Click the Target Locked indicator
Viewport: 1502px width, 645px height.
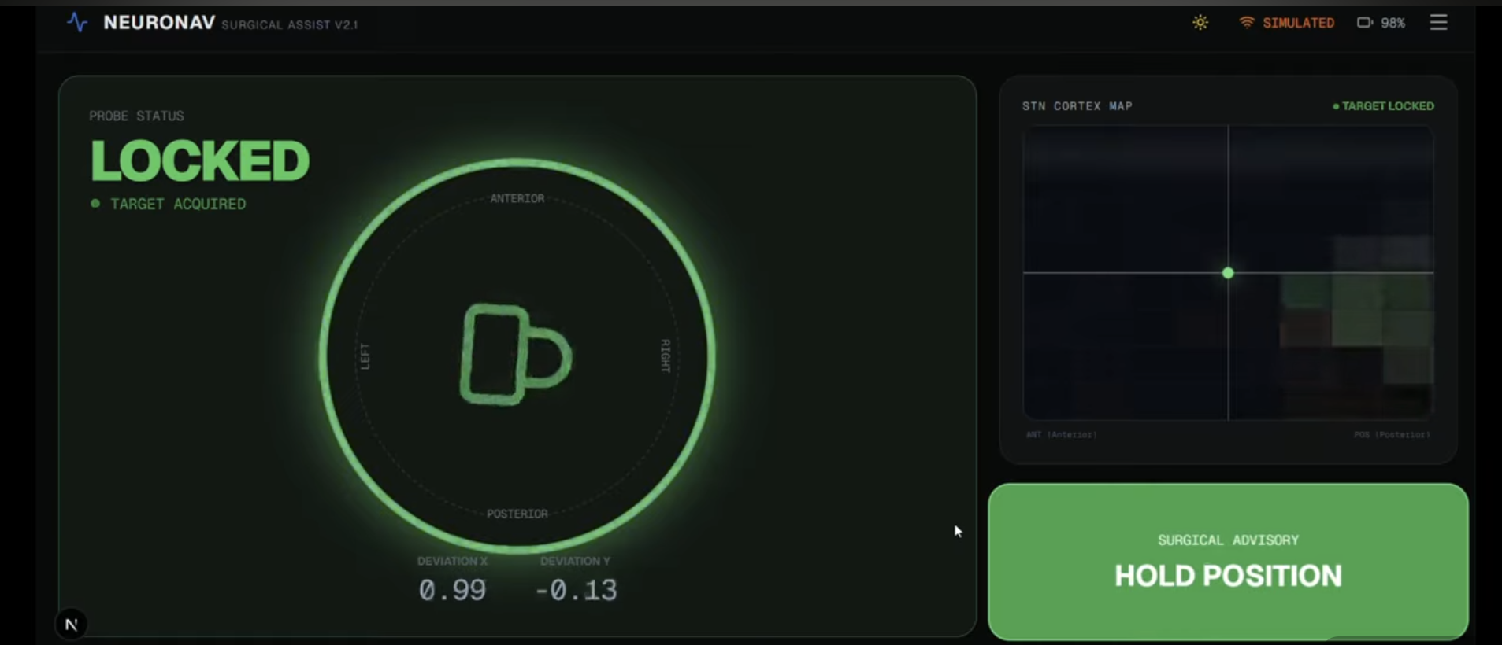pos(1383,106)
